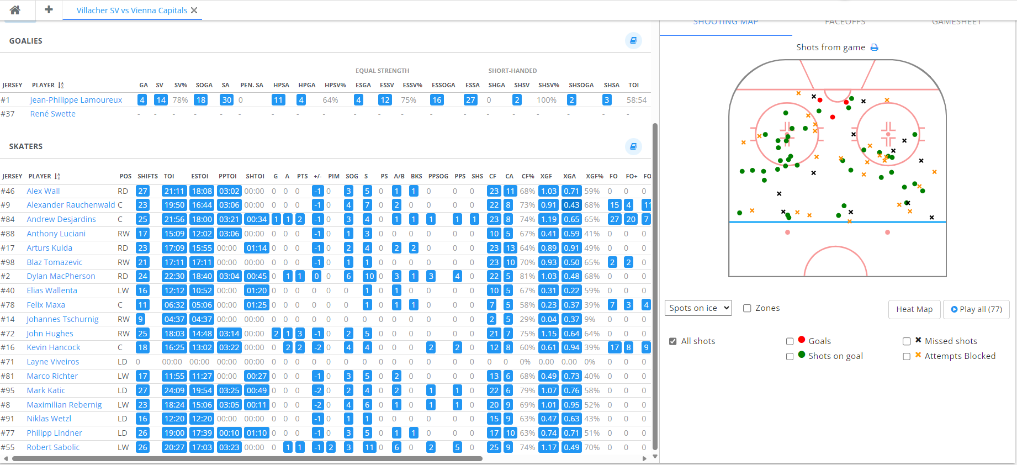1017x465 pixels.
Task: Uncheck the All shots checkbox
Action: point(672,341)
